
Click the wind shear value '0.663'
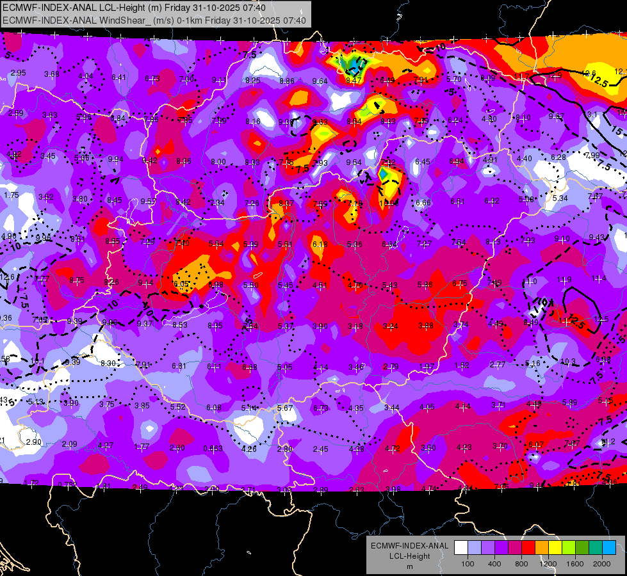point(213,449)
